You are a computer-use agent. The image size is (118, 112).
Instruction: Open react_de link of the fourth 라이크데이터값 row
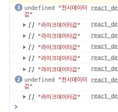[x=104, y=58]
